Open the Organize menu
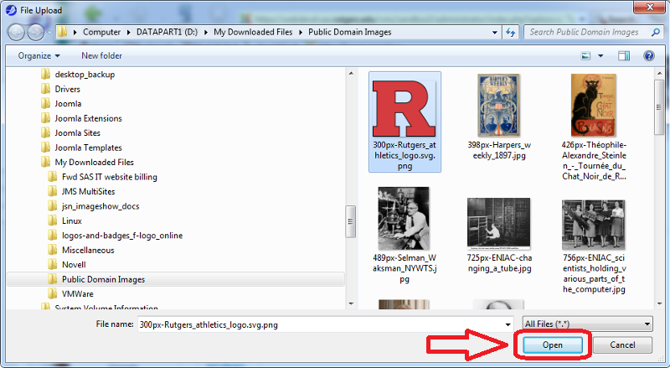 (39, 55)
